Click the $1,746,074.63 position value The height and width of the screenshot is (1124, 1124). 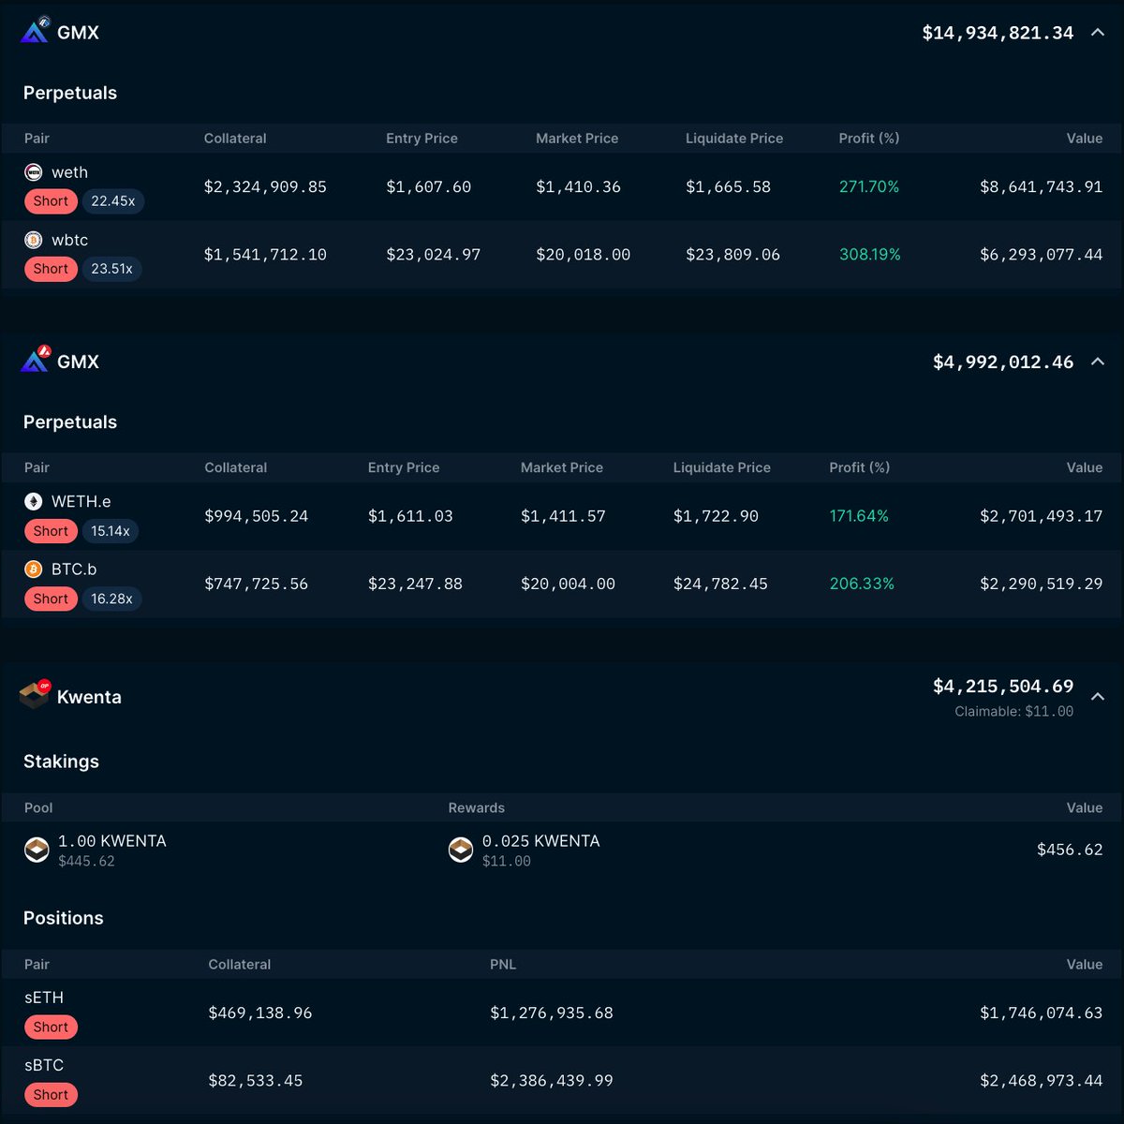point(1042,1013)
